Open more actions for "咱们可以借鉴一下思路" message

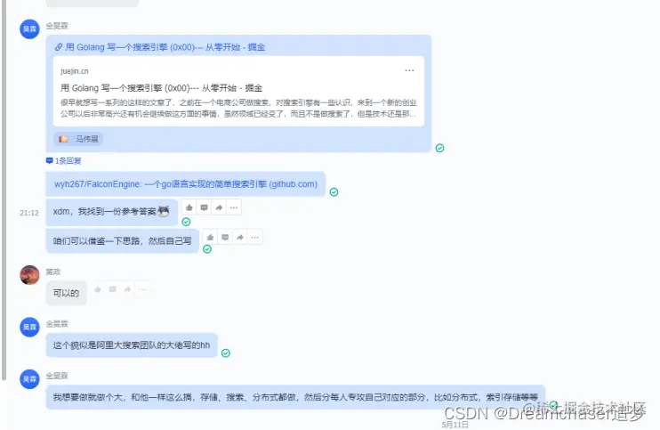click(254, 238)
